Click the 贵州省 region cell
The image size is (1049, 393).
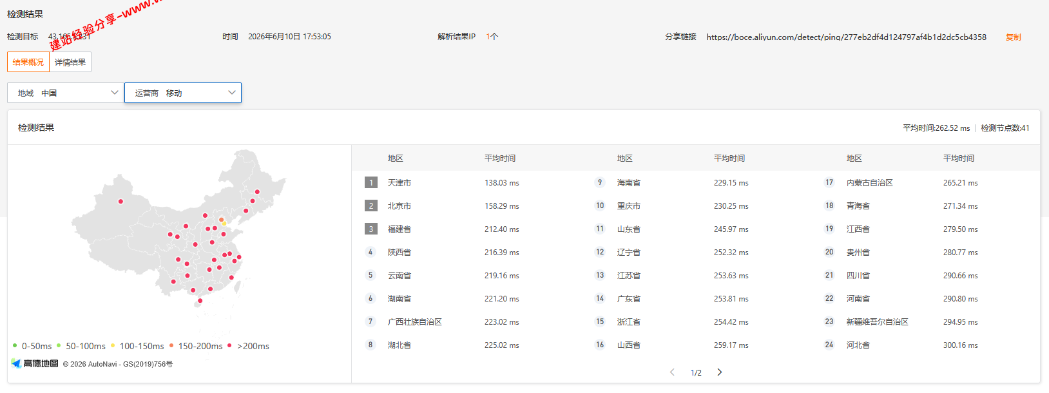click(x=858, y=253)
